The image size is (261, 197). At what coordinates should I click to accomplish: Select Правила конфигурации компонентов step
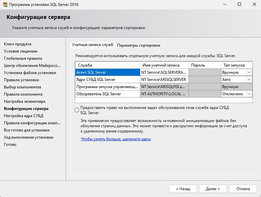(32, 123)
